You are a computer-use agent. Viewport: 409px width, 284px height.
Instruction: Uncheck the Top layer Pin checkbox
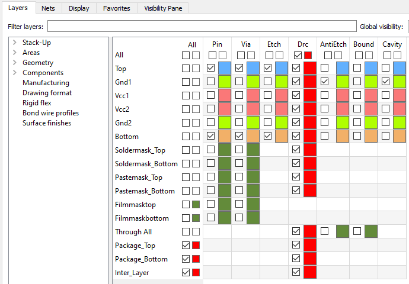coord(211,67)
